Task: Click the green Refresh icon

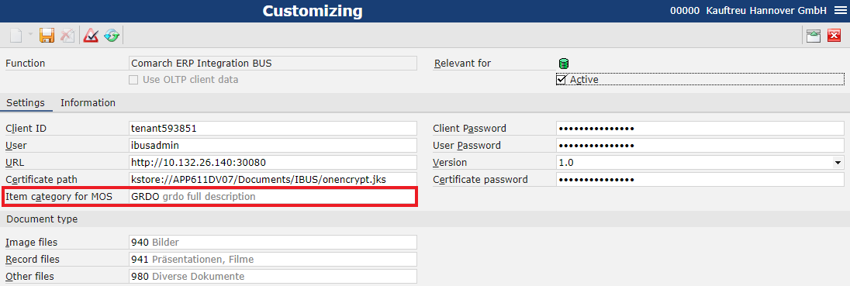Action: pos(112,36)
